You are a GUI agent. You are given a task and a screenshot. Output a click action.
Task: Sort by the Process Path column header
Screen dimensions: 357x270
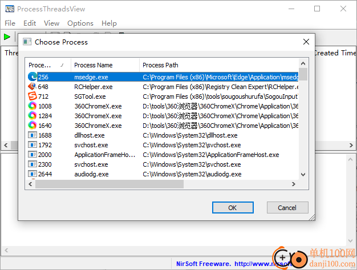[219, 65]
